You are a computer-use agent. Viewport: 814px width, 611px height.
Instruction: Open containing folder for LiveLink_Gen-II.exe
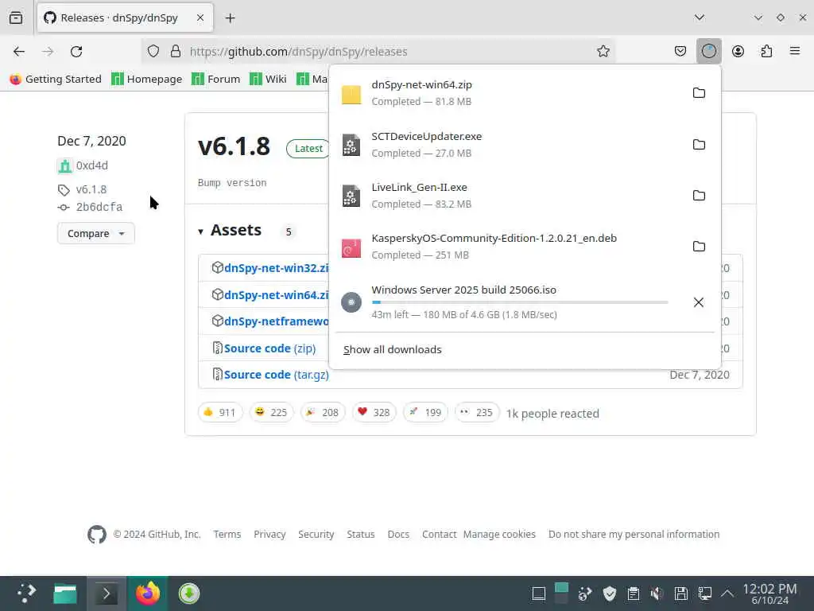click(699, 196)
